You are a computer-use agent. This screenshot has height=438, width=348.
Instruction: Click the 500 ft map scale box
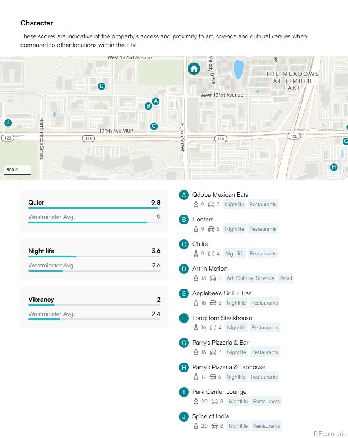click(x=17, y=170)
